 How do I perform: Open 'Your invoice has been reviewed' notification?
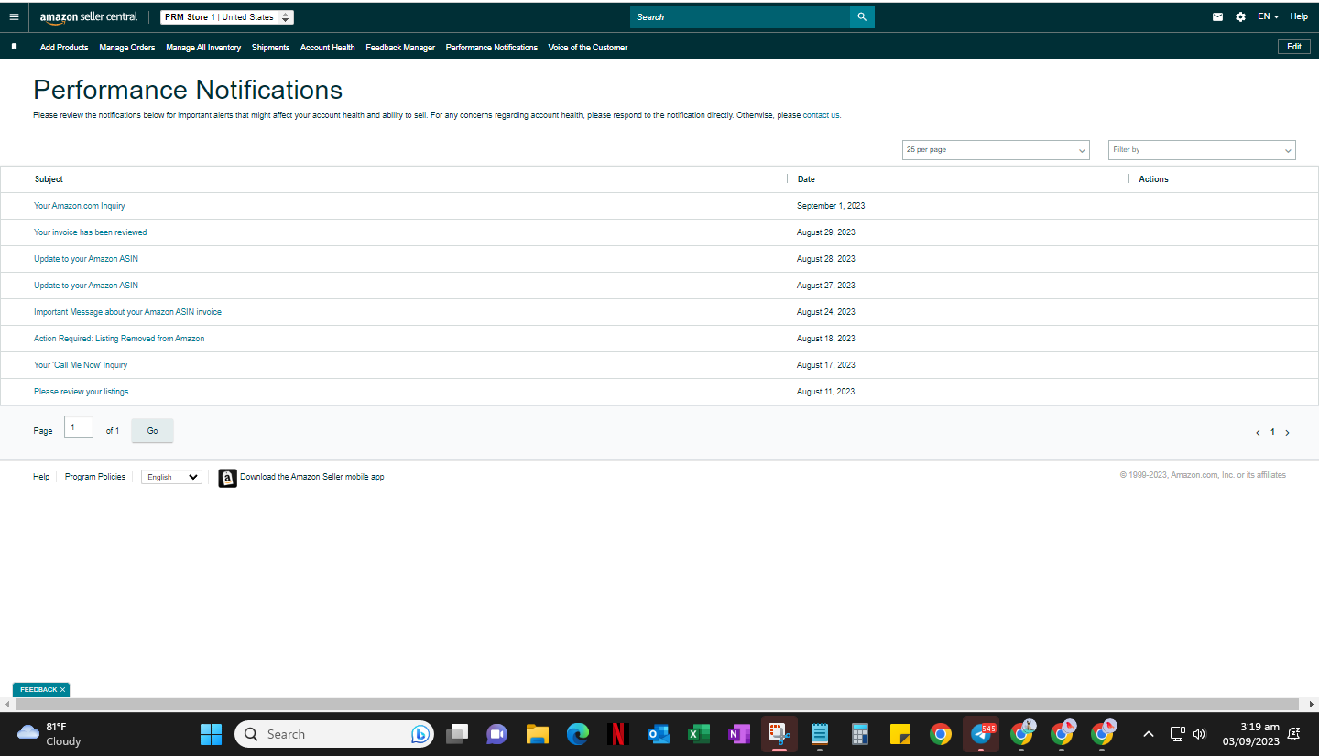91,232
